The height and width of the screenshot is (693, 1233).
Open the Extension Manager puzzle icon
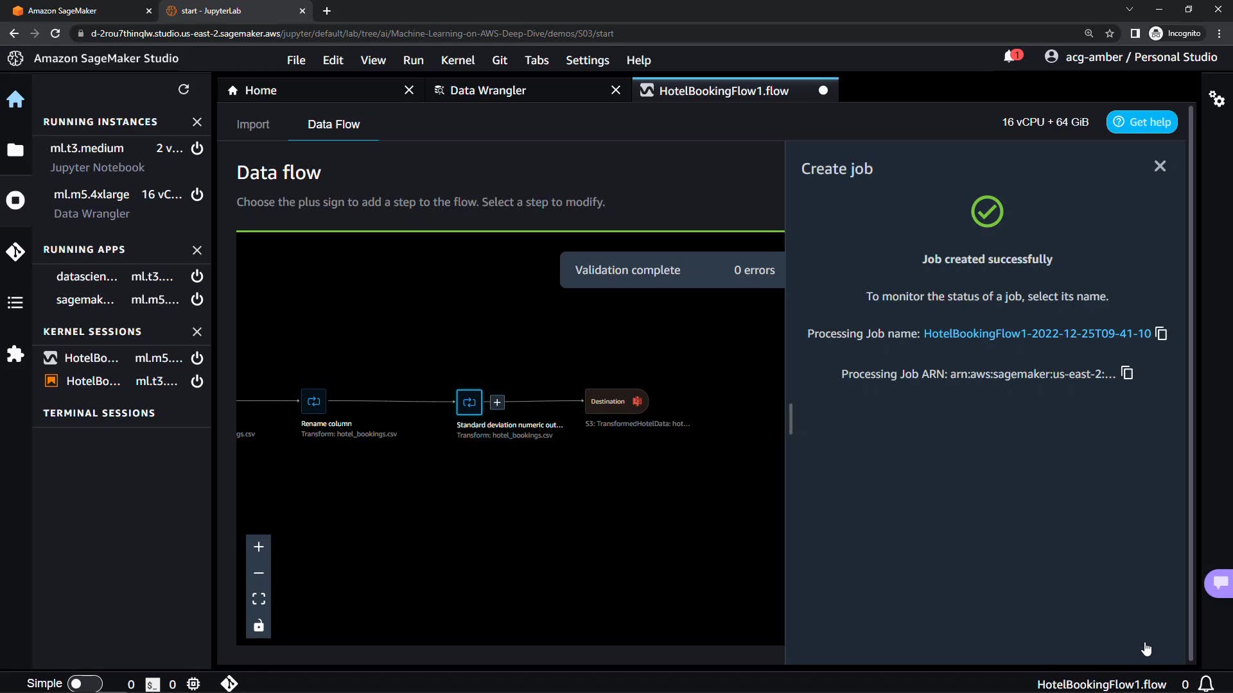coord(15,354)
